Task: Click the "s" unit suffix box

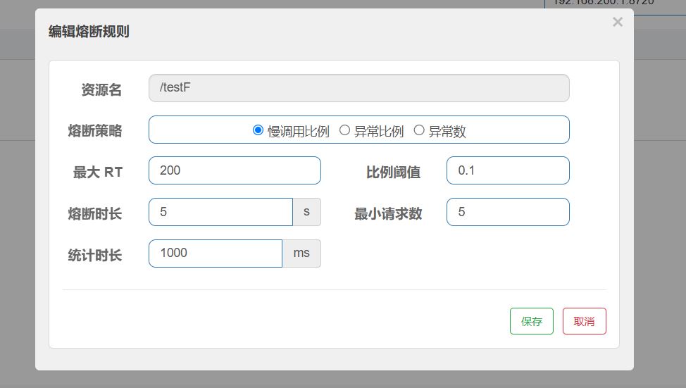Action: click(306, 212)
